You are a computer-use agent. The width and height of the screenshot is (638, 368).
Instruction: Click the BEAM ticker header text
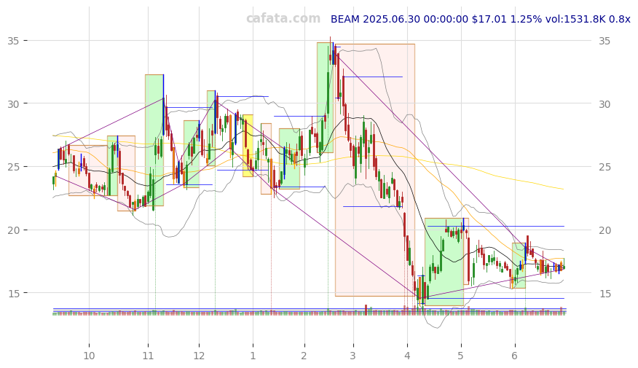tap(480, 19)
